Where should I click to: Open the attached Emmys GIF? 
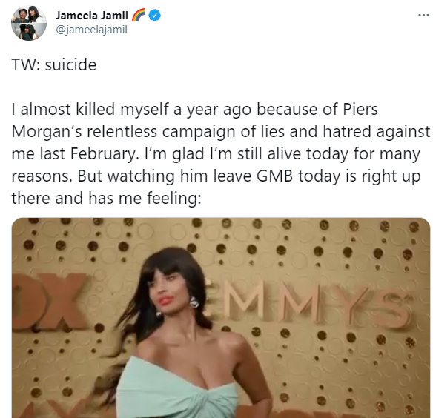coord(221,317)
